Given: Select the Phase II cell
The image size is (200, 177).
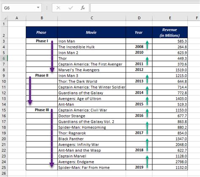Looking at the screenshot, I should (42, 76).
